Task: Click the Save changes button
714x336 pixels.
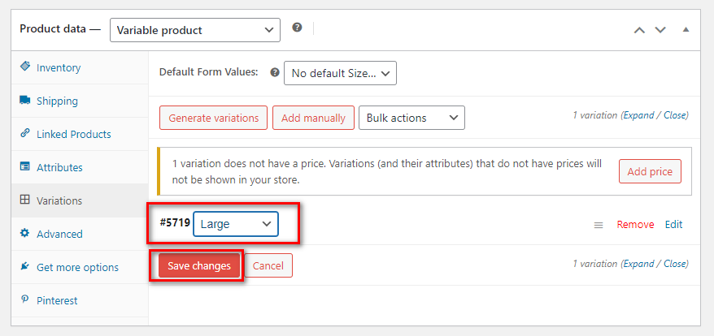Action: pyautogui.click(x=199, y=266)
